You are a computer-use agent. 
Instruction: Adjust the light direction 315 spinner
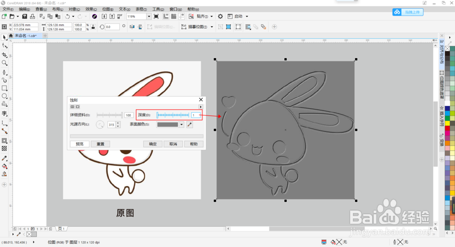point(118,125)
